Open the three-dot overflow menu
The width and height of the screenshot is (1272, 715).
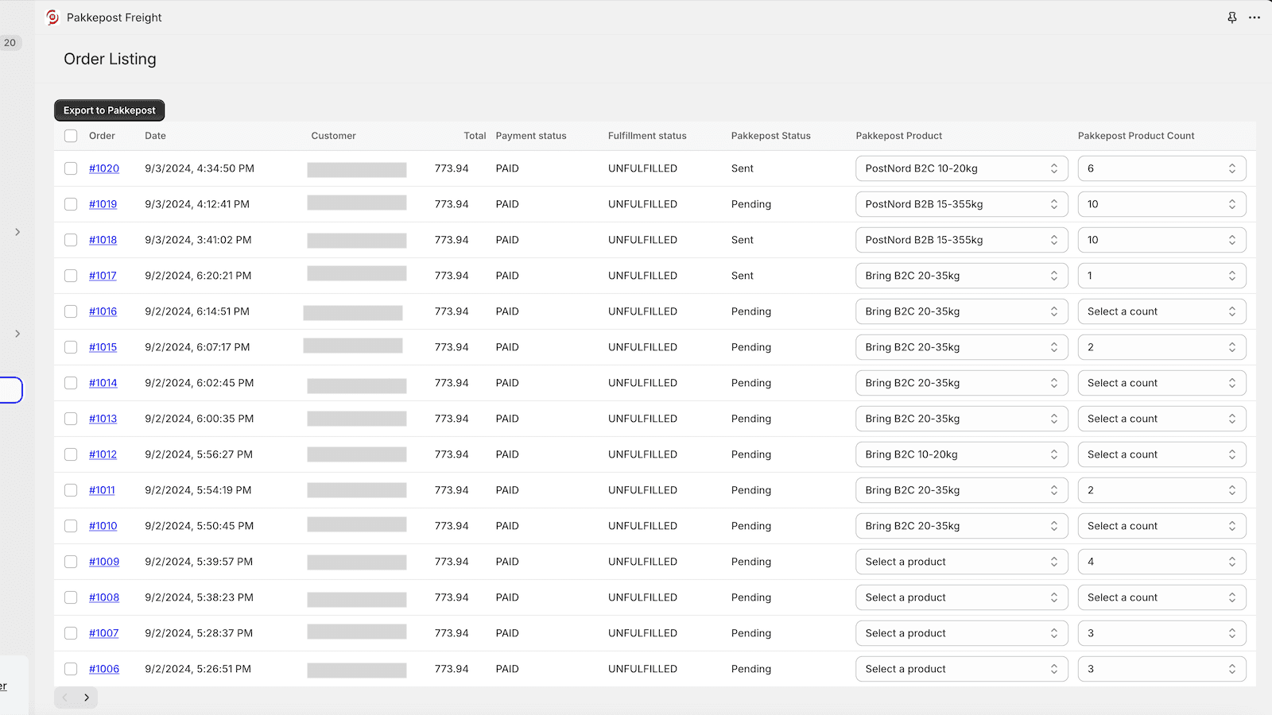[x=1256, y=17]
